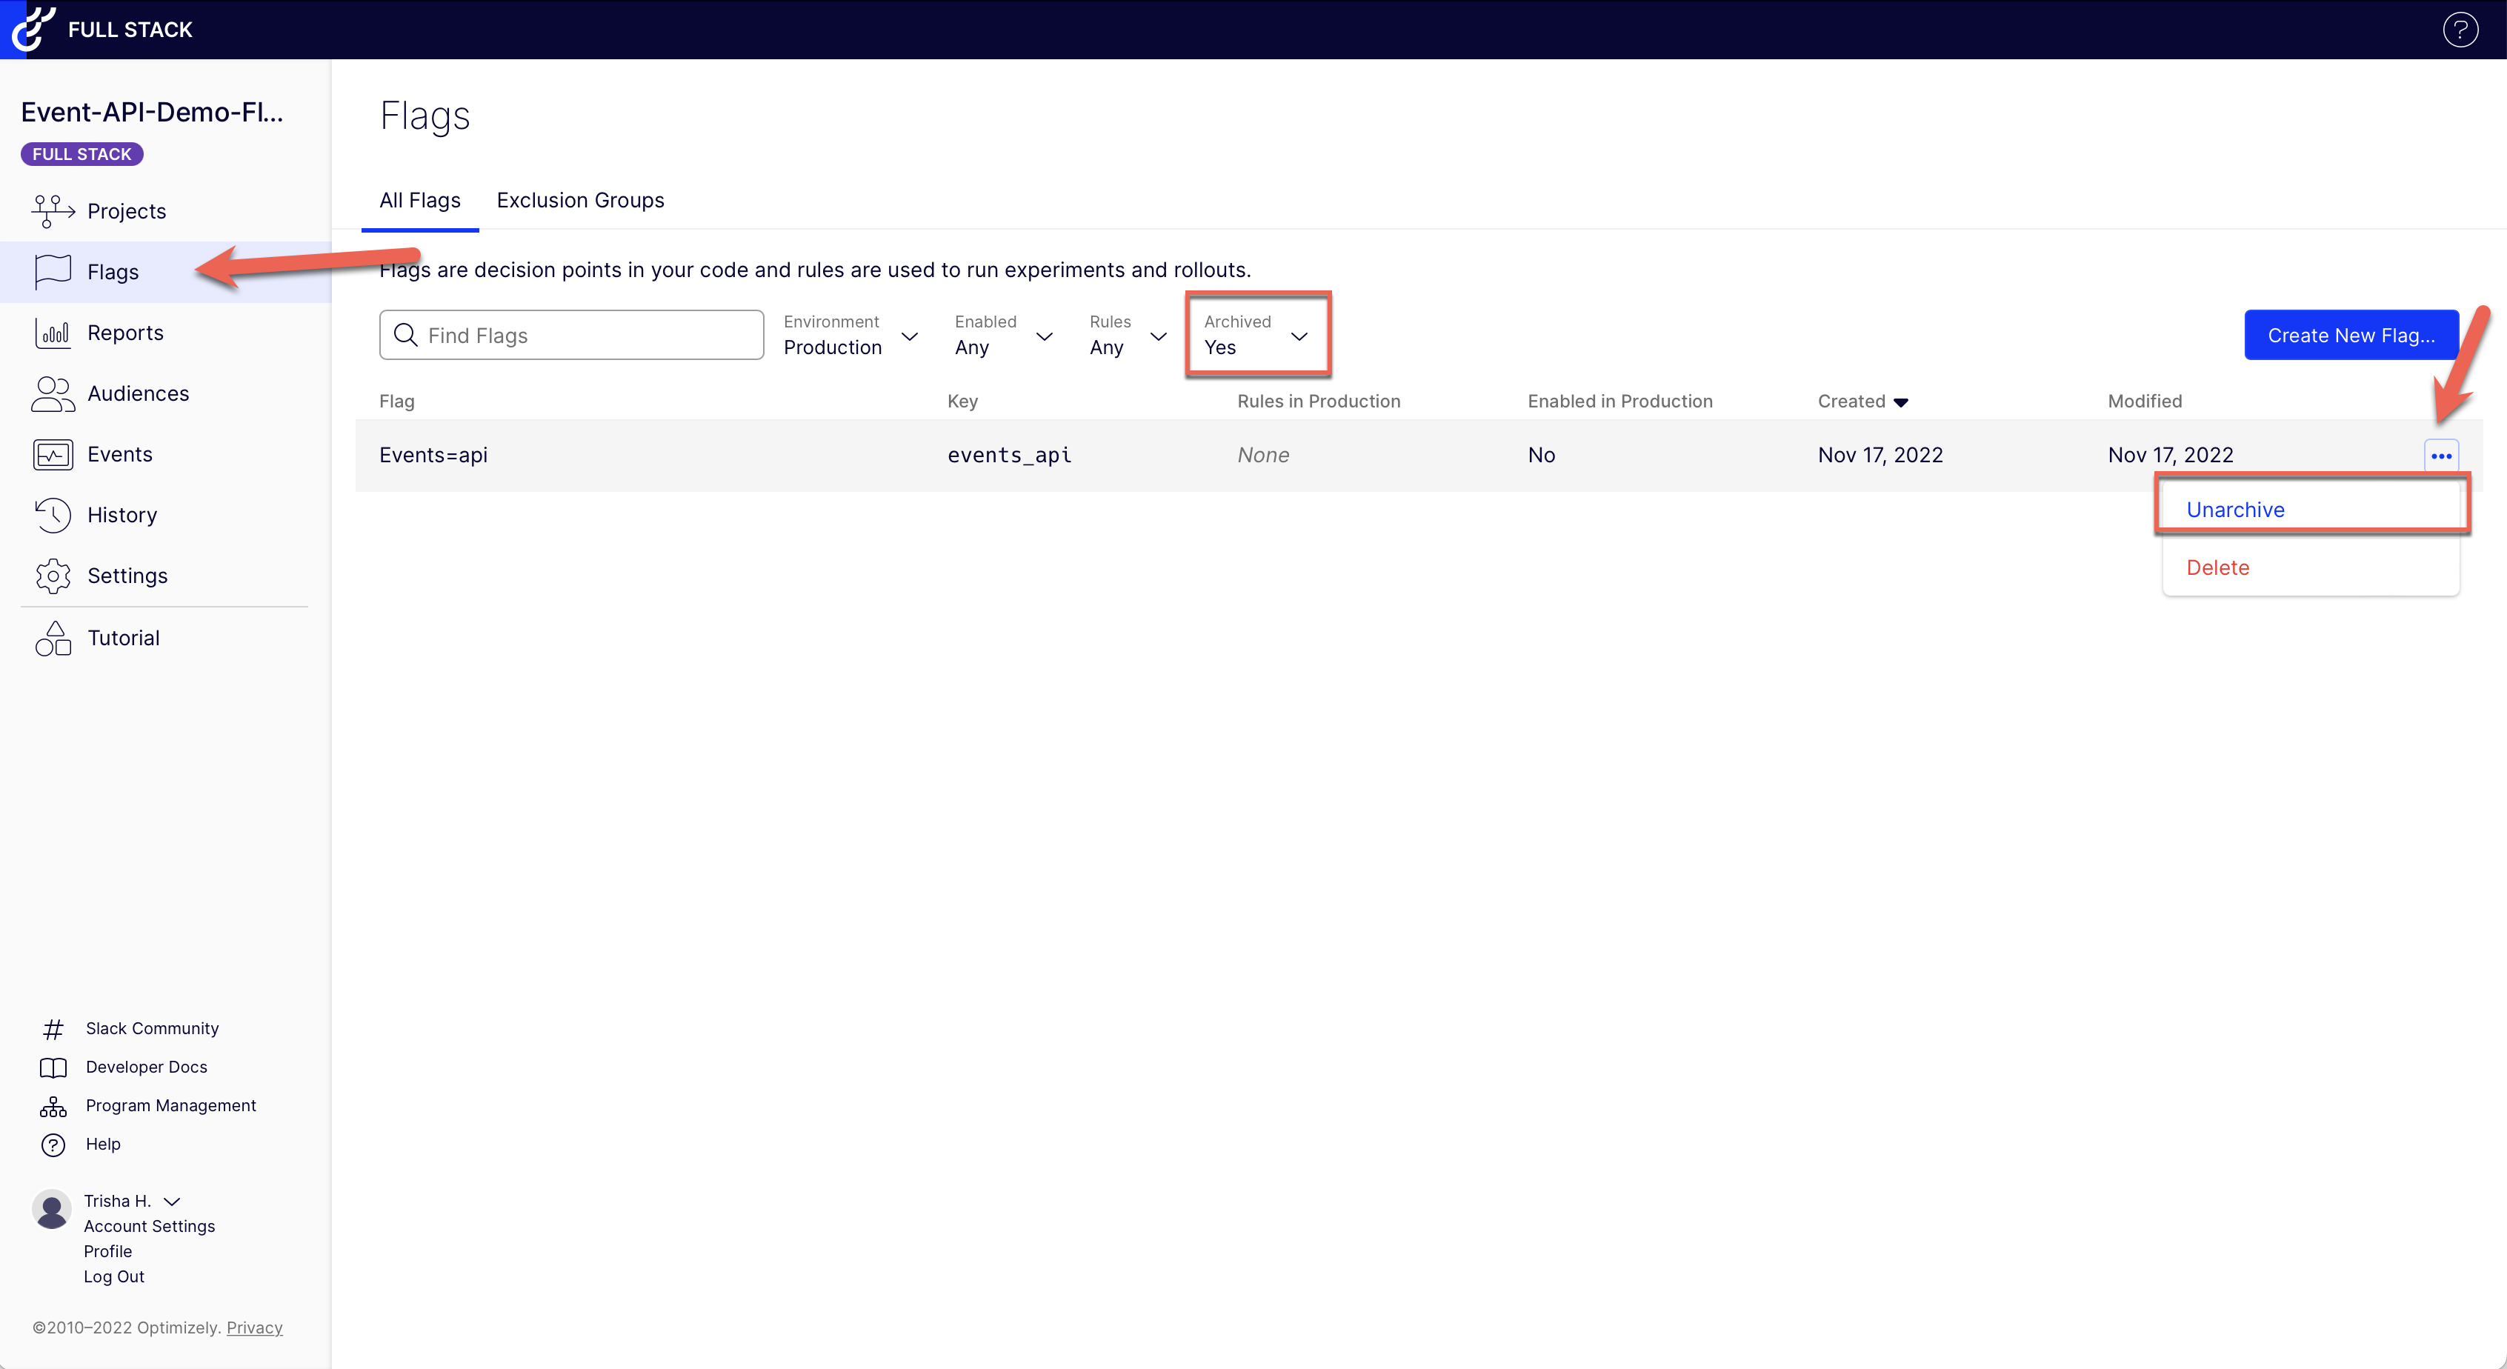The height and width of the screenshot is (1369, 2507).
Task: Open the Privacy link in footer
Action: coord(254,1328)
